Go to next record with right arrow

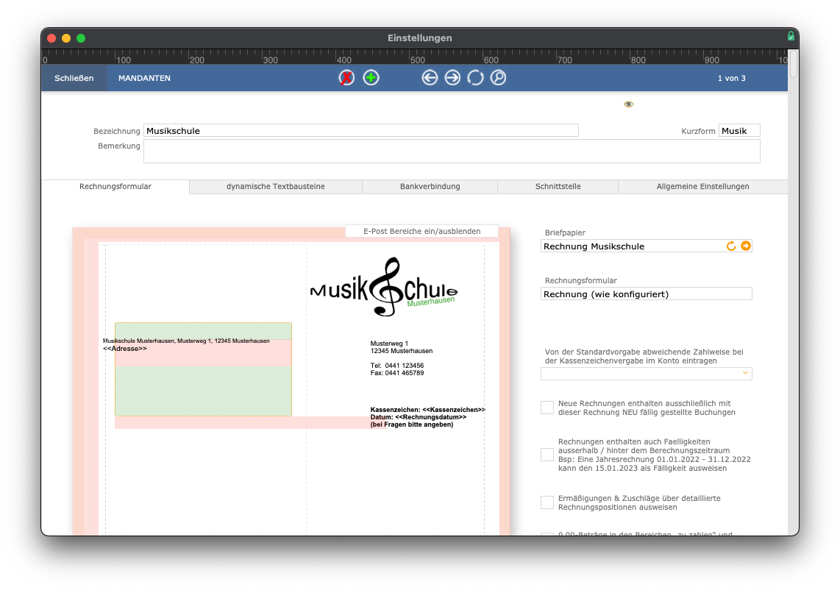tap(452, 78)
